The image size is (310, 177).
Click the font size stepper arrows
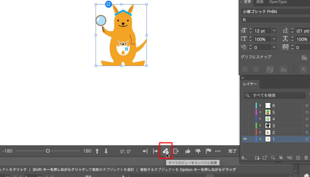point(250,31)
